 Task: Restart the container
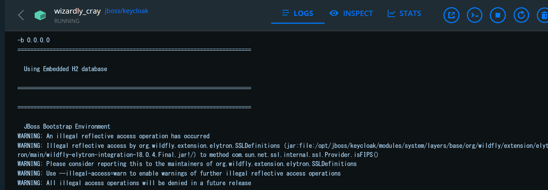[x=521, y=15]
